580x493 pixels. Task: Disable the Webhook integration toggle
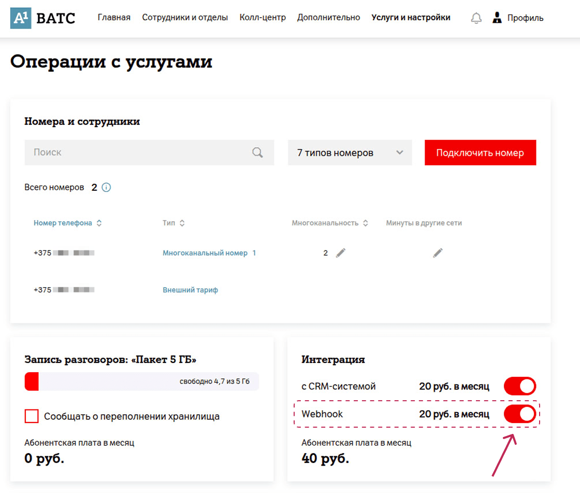coord(519,414)
